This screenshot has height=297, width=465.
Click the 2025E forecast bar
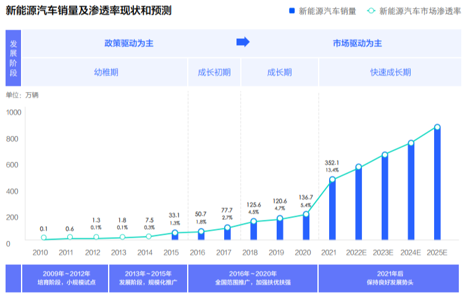coord(437,183)
